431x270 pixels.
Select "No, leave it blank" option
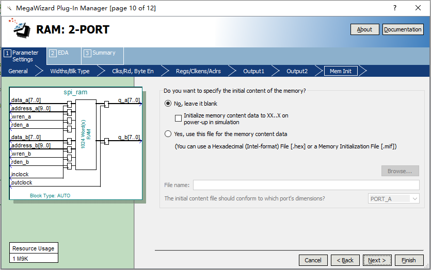[x=168, y=104]
